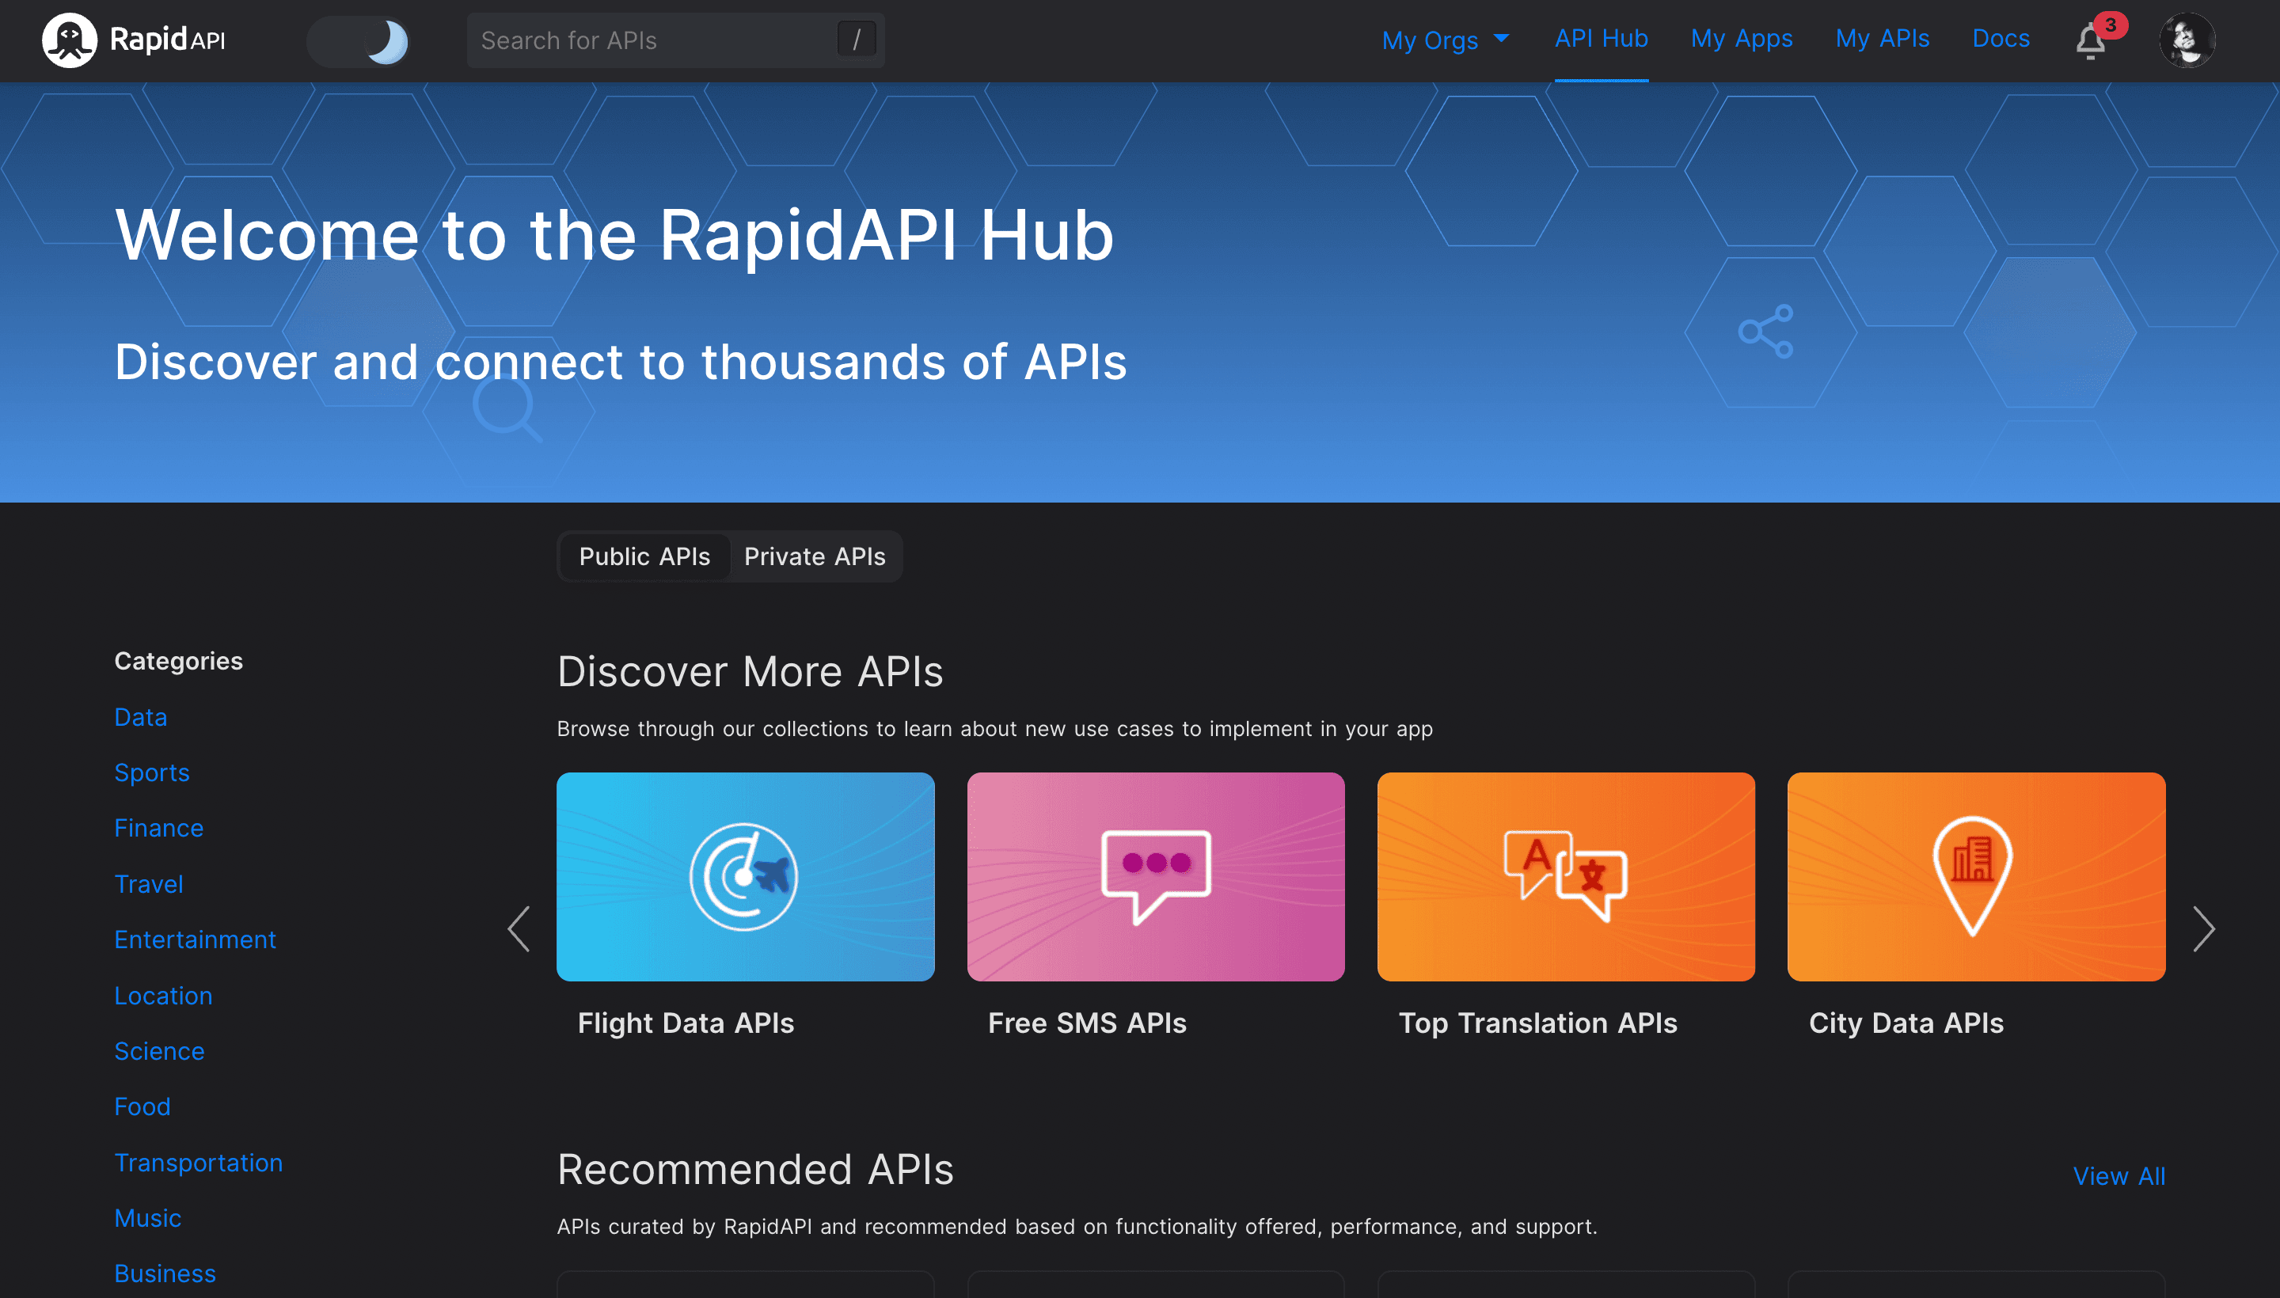
Task: Focus the Search for APIs field
Action: 675,40
